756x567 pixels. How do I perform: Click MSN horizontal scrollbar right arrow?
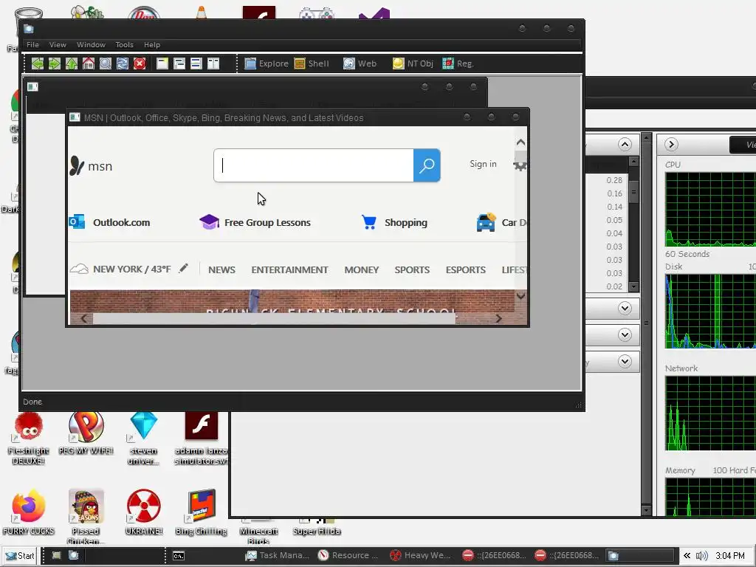pyautogui.click(x=498, y=319)
